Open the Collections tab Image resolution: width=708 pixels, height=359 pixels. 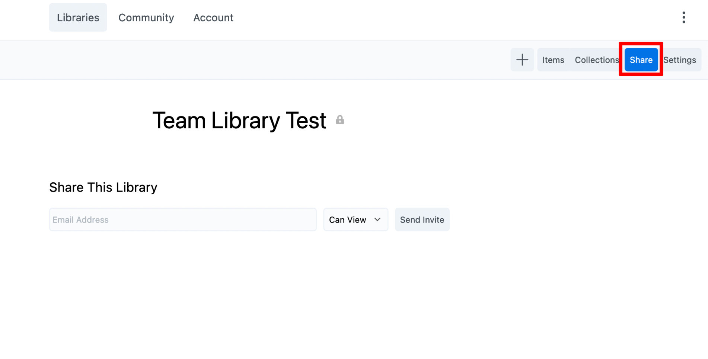[x=596, y=60]
